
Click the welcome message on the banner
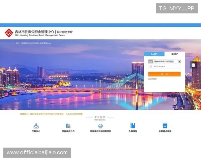33,43
